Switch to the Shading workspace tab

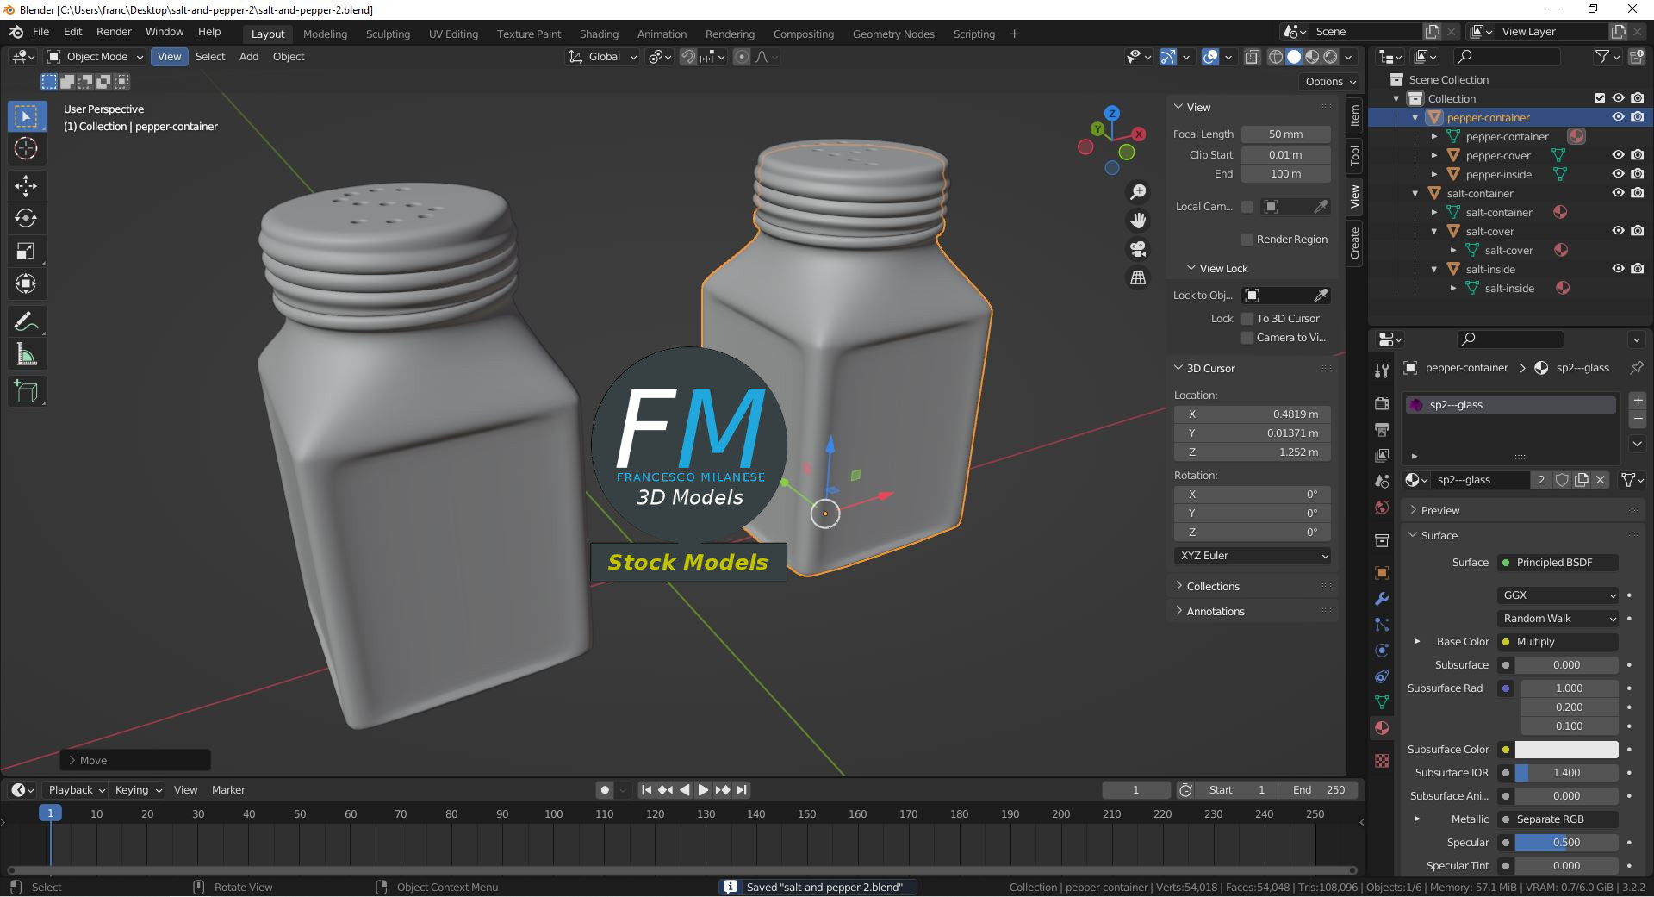(x=599, y=34)
